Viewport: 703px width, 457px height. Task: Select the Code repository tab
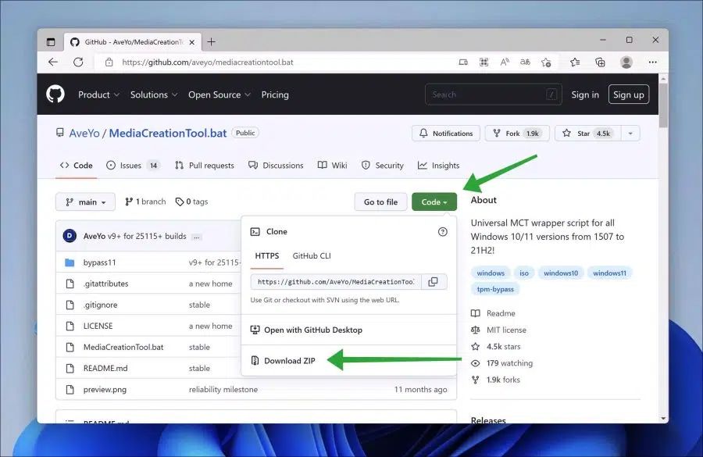pos(77,166)
